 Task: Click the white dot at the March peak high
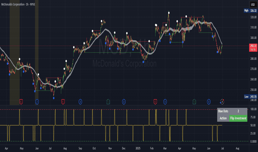tap(169, 13)
